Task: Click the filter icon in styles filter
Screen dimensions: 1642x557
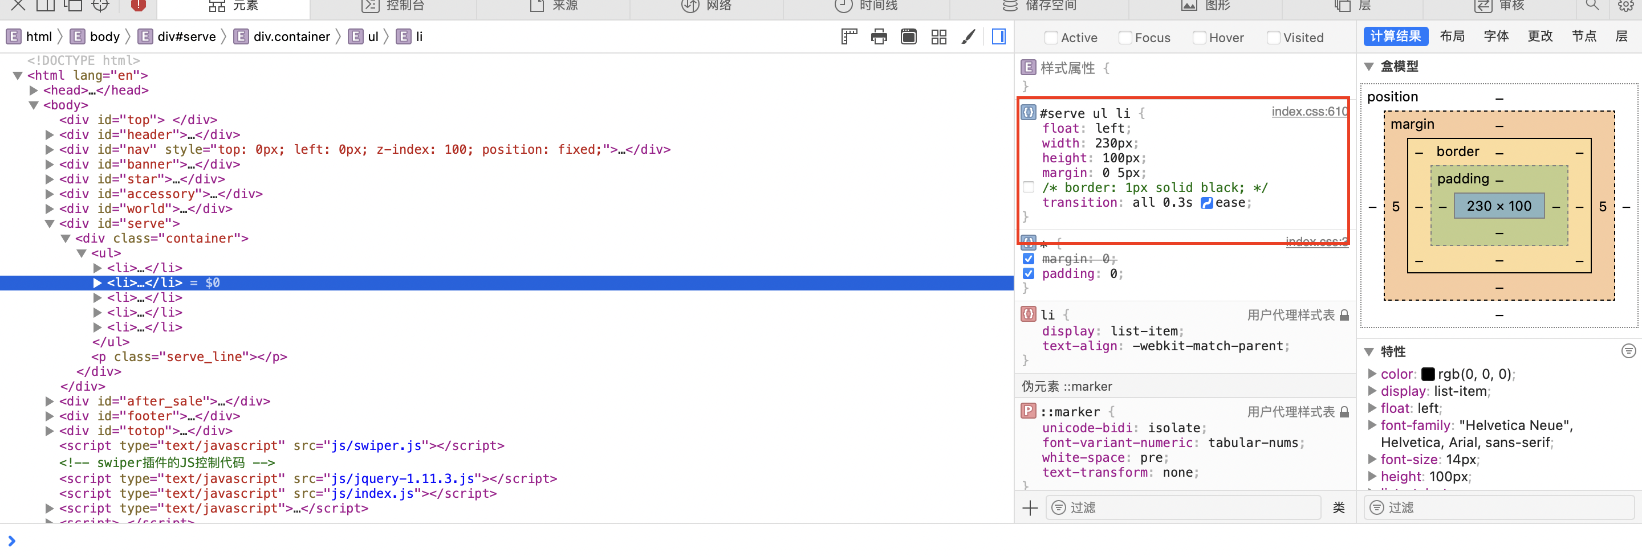Action: click(x=1059, y=508)
